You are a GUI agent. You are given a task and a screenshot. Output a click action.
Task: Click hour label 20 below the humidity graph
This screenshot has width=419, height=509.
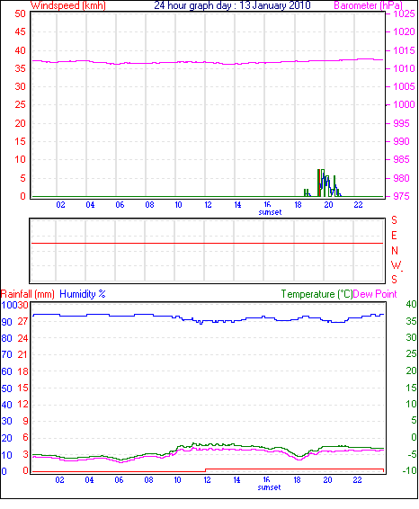(328, 480)
